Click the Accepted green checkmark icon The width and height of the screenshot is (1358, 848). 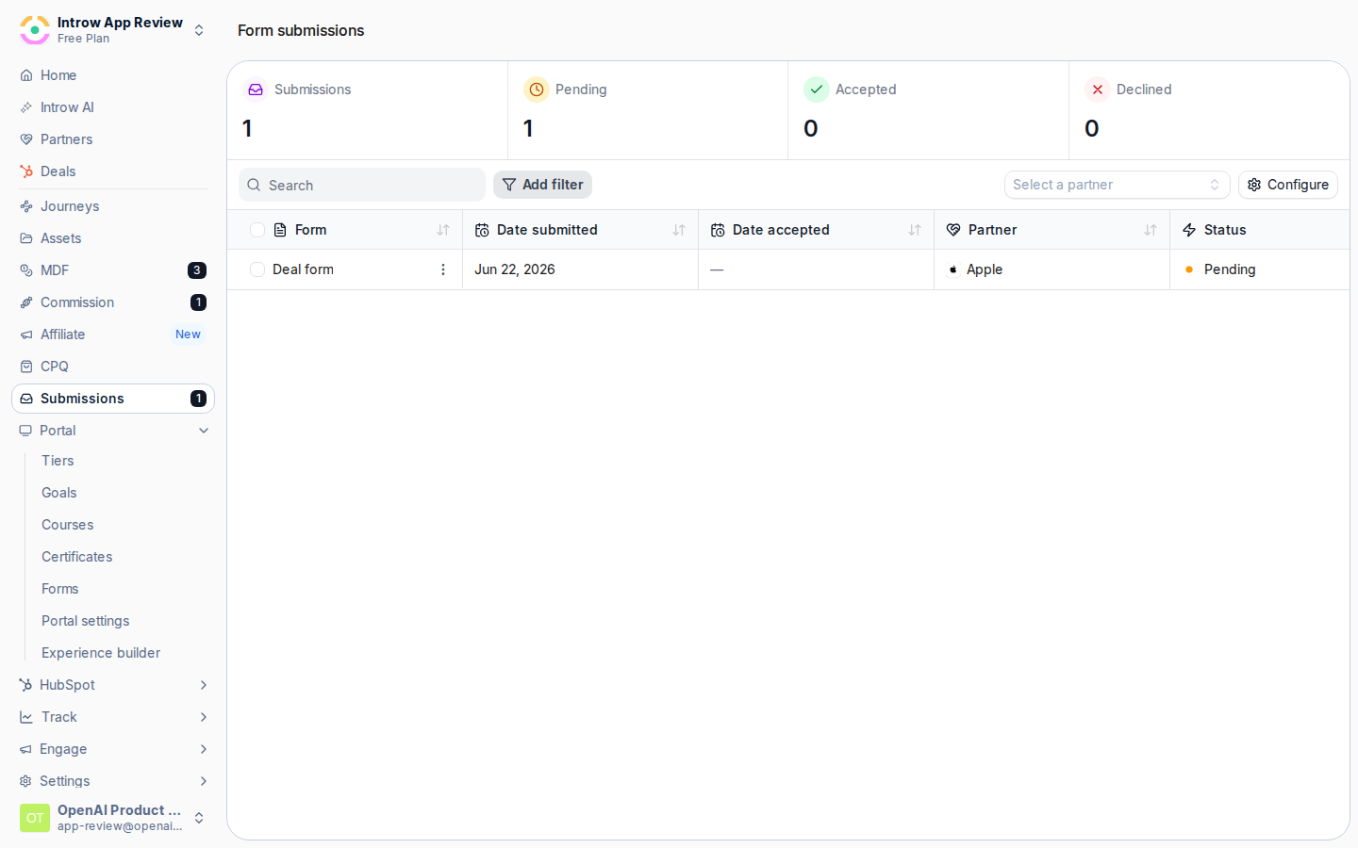click(817, 90)
